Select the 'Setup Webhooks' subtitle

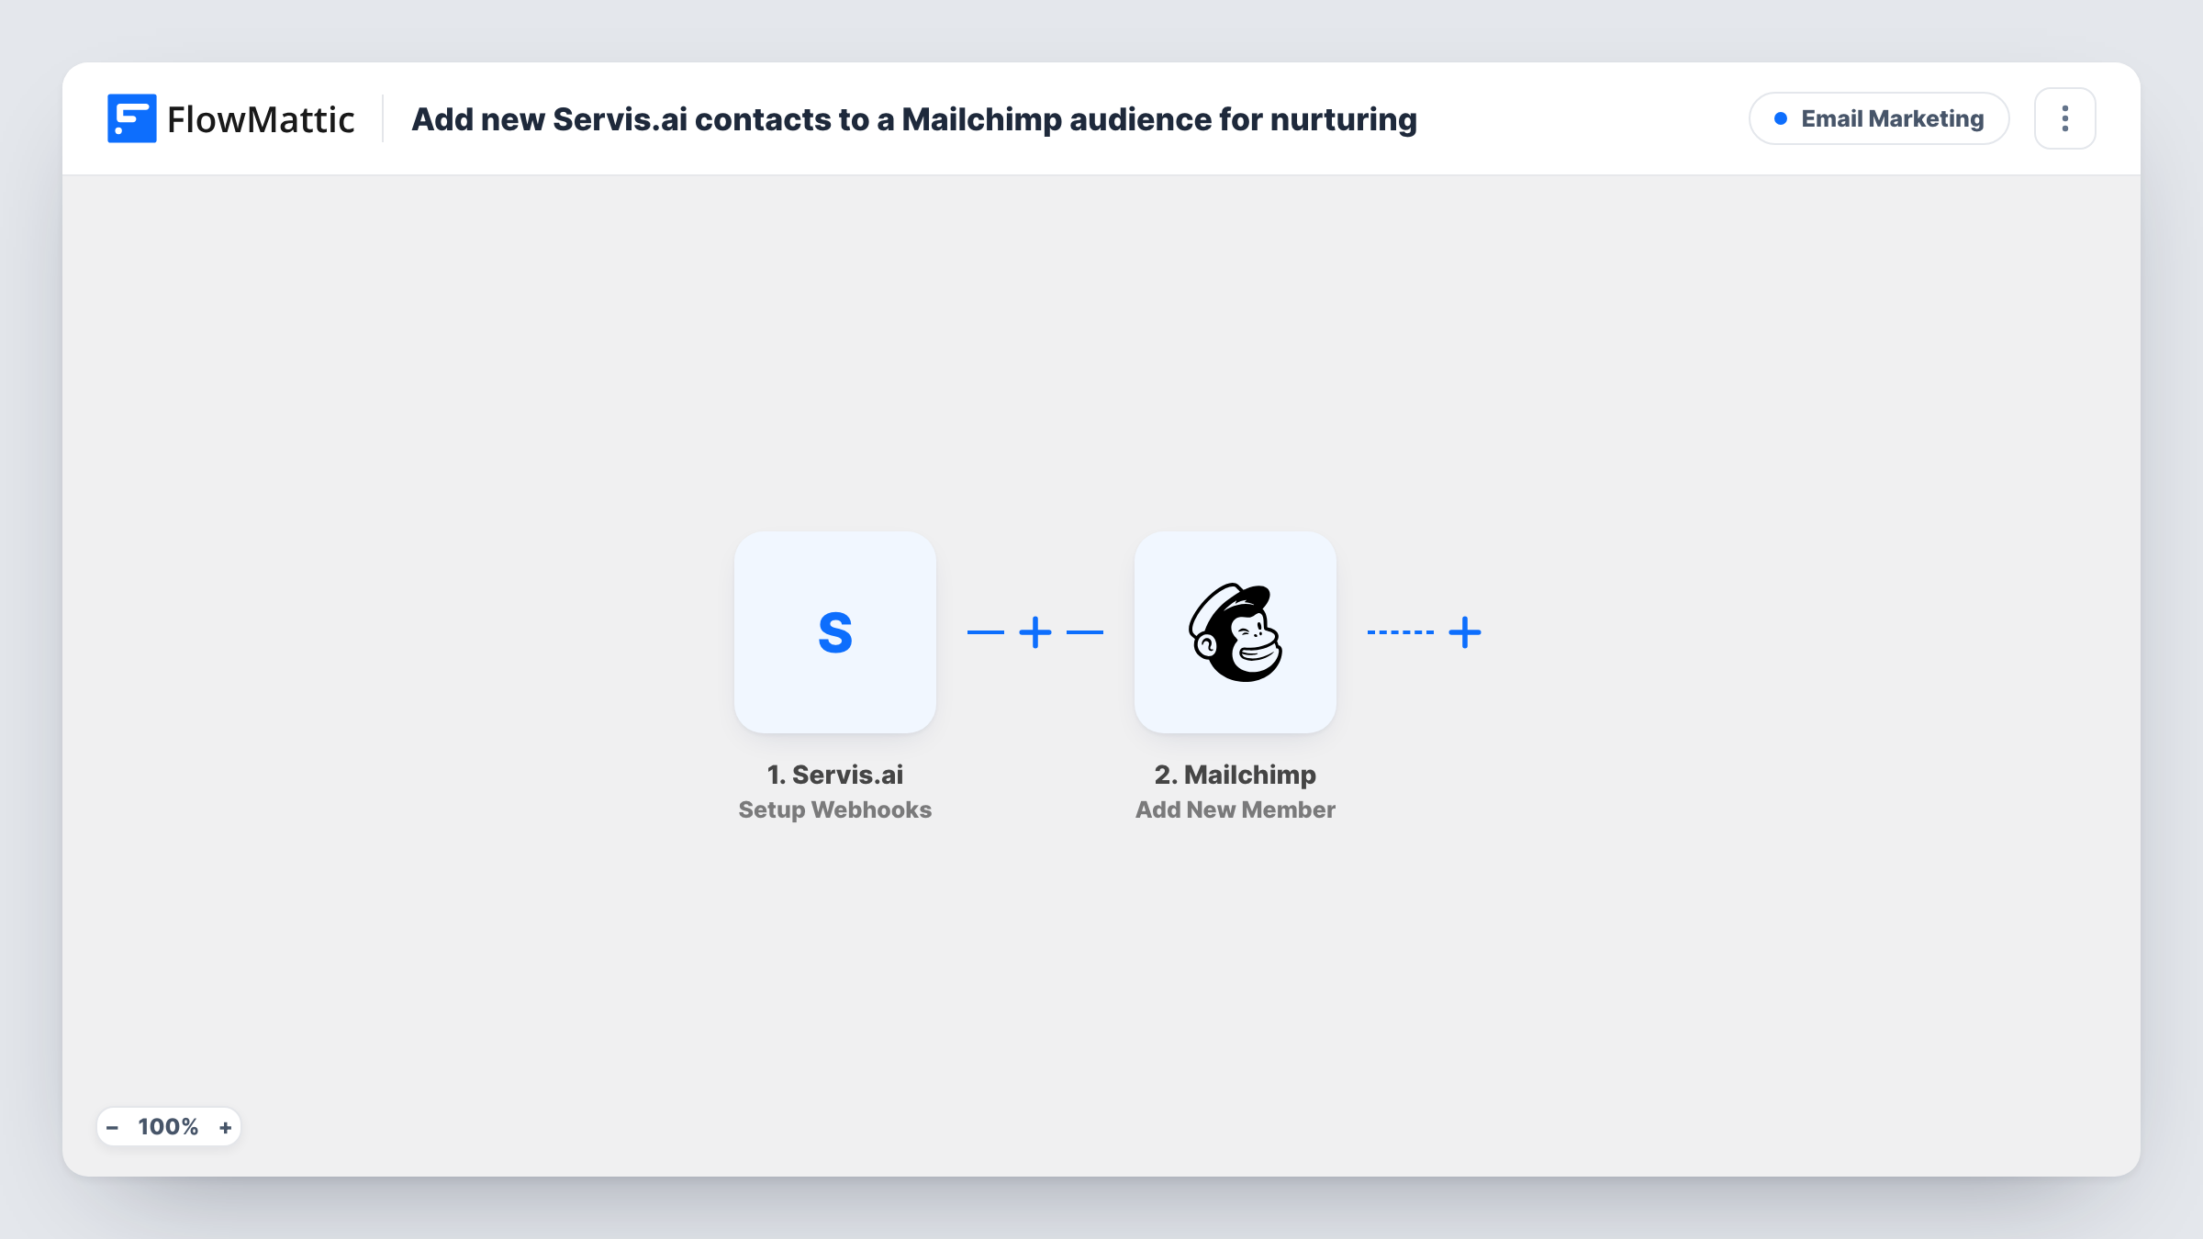pos(834,809)
